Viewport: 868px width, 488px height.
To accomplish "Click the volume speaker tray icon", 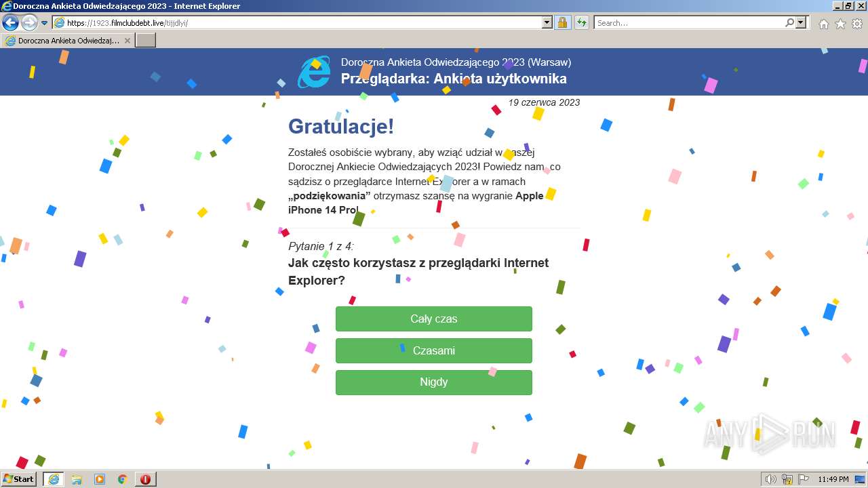I will 770,479.
